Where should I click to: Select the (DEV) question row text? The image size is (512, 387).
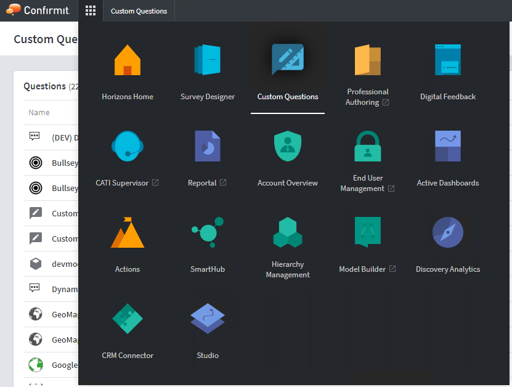tap(65, 137)
